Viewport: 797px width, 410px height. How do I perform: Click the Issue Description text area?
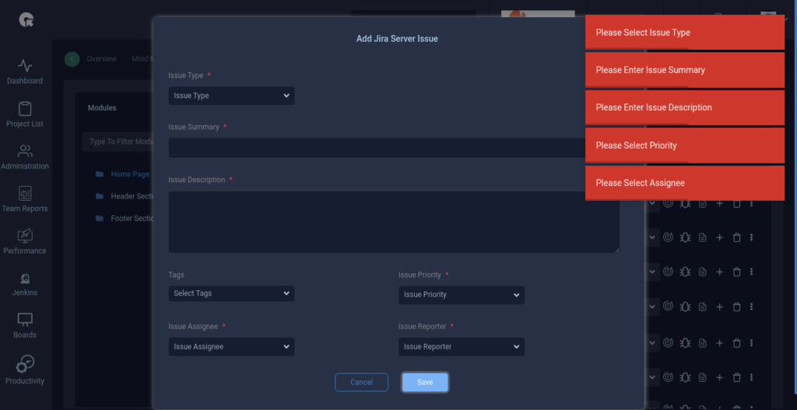394,222
